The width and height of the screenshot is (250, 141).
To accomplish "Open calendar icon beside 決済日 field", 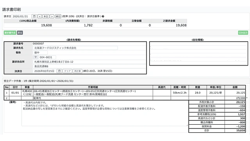I will pyautogui.click(x=59, y=71).
